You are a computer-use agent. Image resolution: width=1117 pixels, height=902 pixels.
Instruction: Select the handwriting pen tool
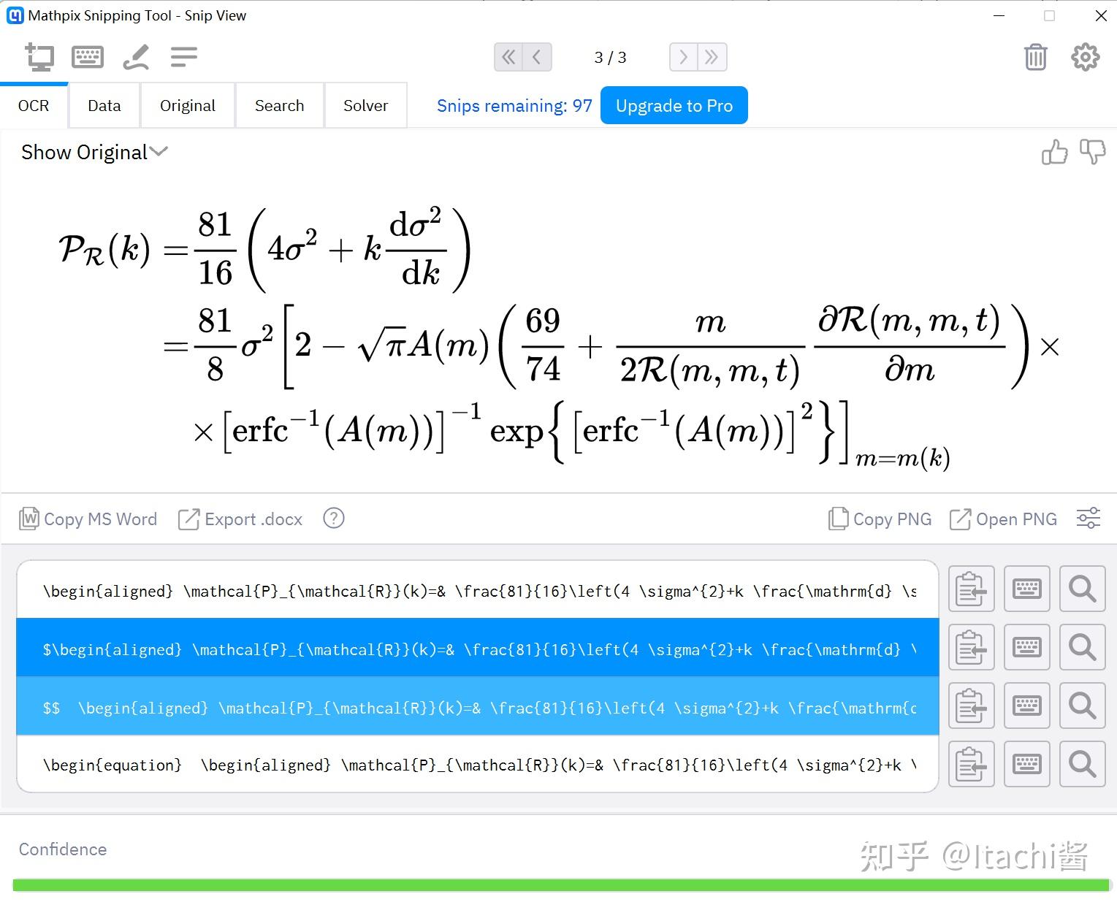pos(136,56)
